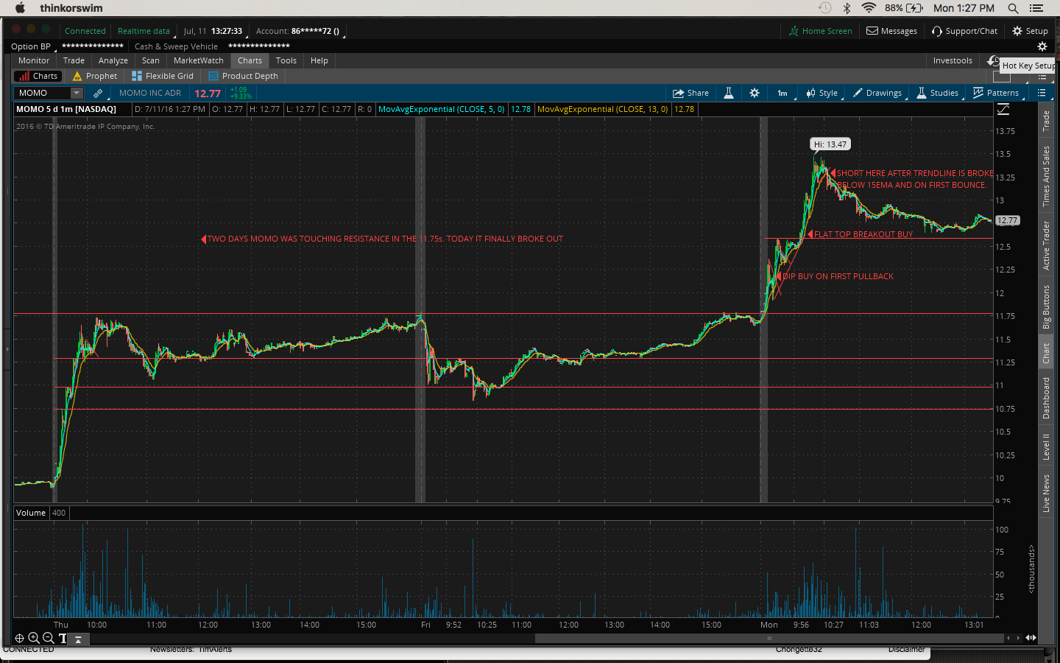Zoom in on the chart

coord(34,639)
